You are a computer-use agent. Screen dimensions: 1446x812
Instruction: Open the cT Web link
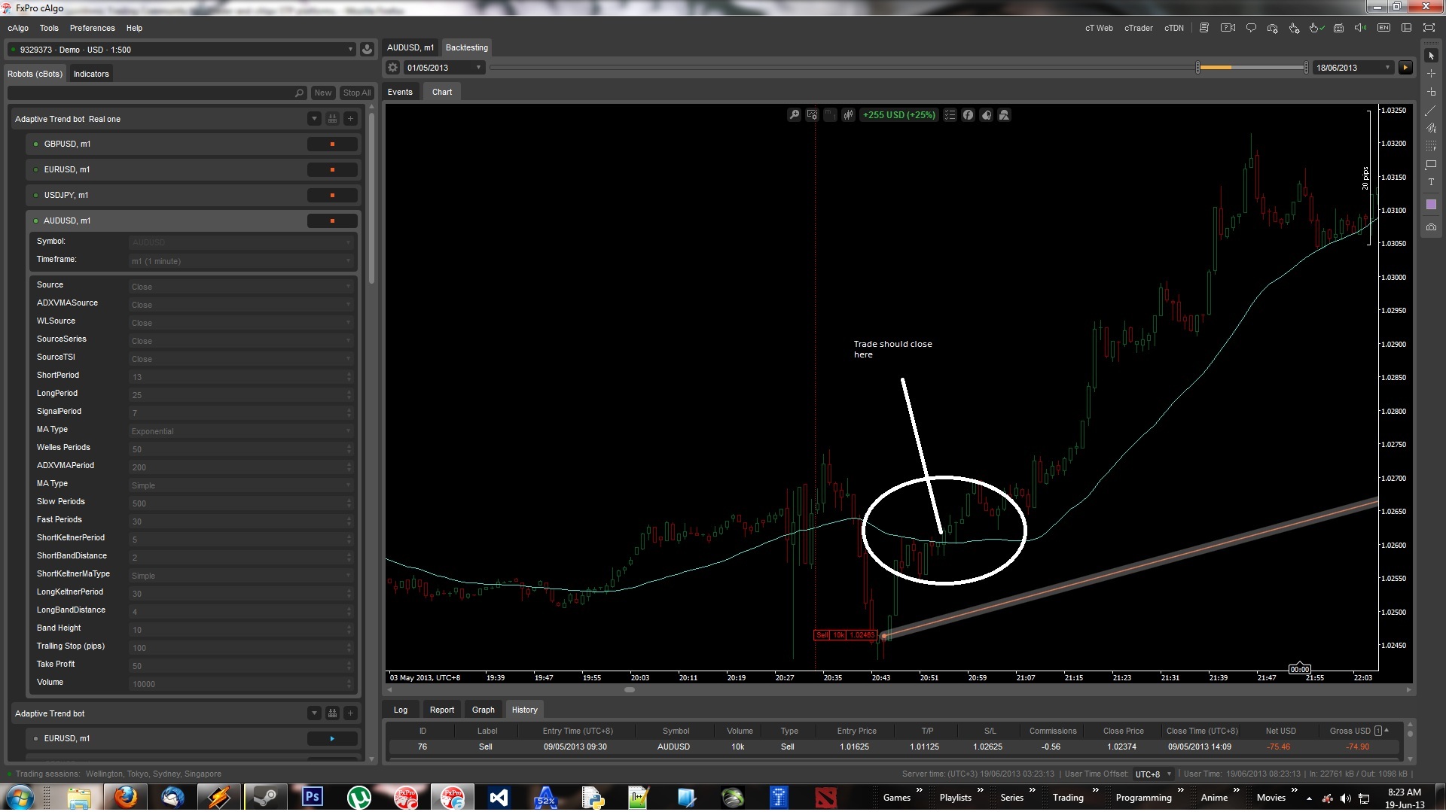pos(1099,28)
